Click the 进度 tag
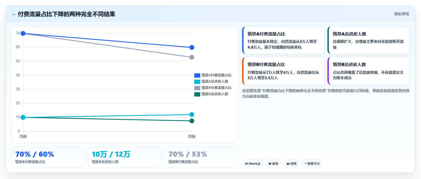Image resolution: width=421 pixels, height=179 pixels. click(x=291, y=164)
